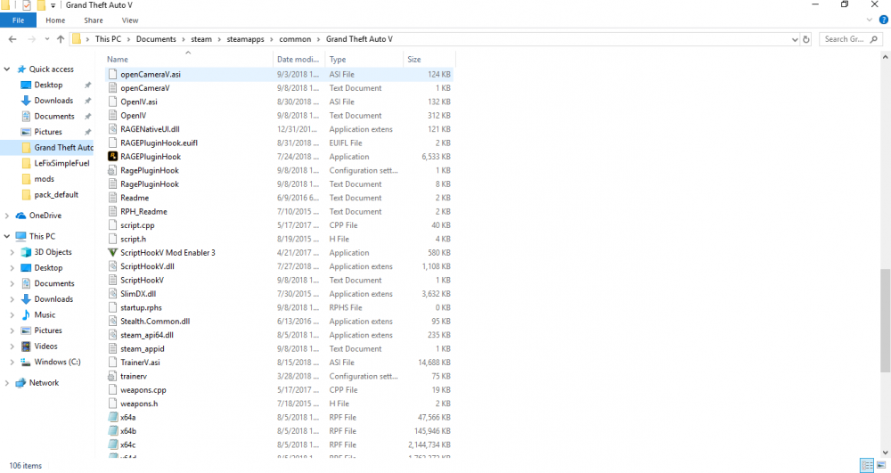Screen dimensions: 891x473
Task: Refresh the current folder view
Action: point(805,39)
